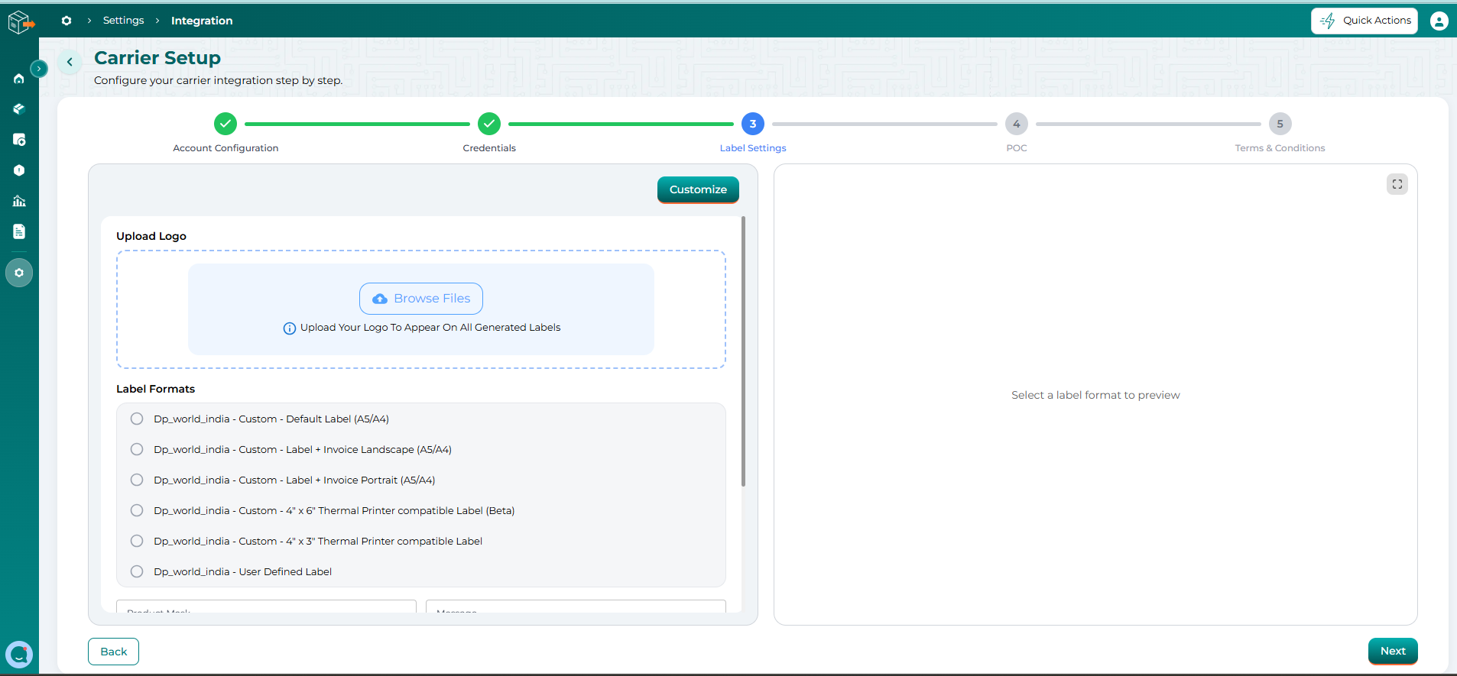1457x676 pixels.
Task: Open the analytics chart sidebar icon
Action: [x=19, y=201]
